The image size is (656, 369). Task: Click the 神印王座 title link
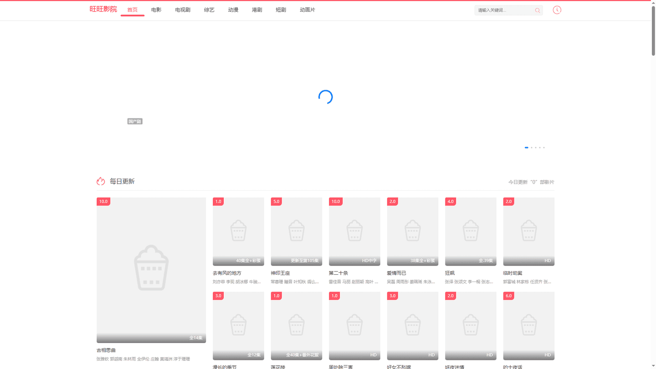pos(280,273)
